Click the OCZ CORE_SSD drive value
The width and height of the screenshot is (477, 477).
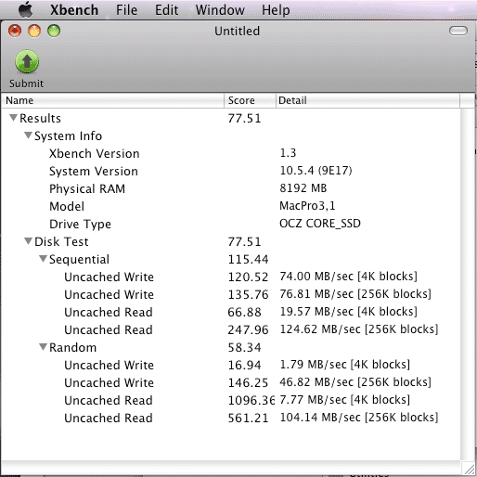coord(320,224)
